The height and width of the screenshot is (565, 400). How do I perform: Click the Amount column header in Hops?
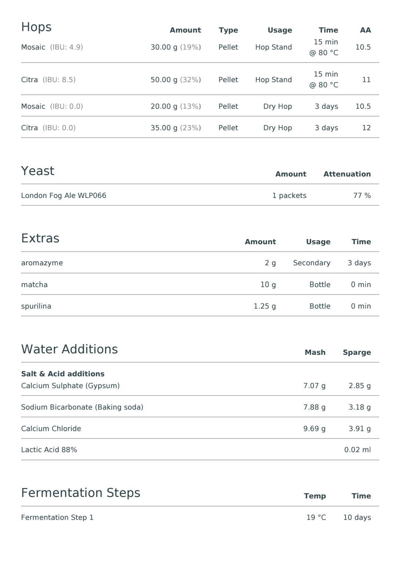point(185,30)
